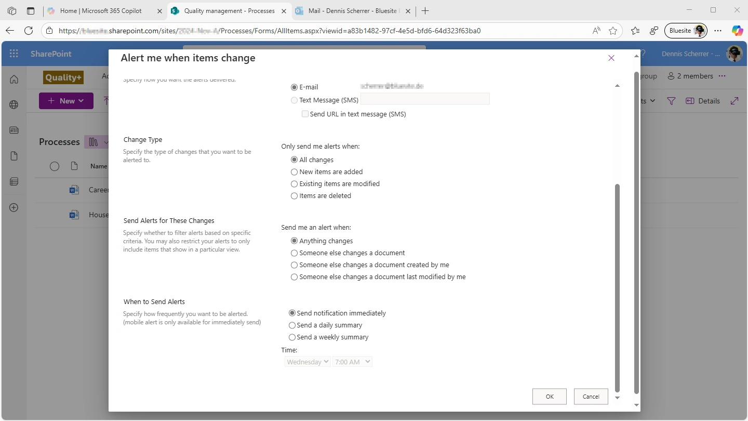
Task: Check Send URL in text message
Action: tap(305, 114)
